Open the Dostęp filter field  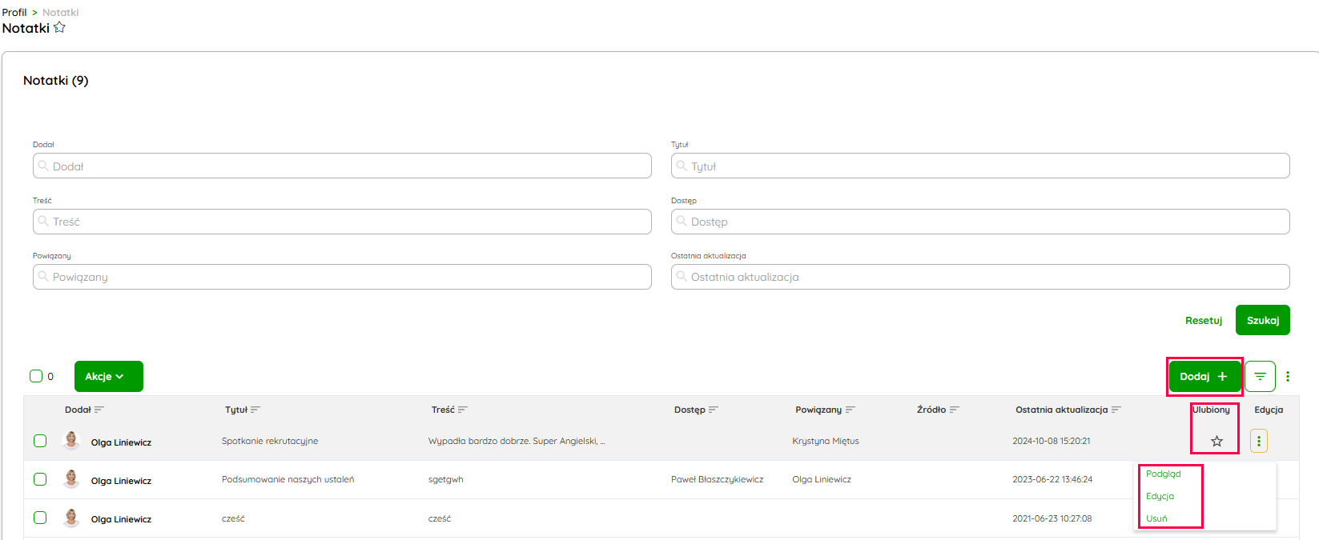point(980,222)
